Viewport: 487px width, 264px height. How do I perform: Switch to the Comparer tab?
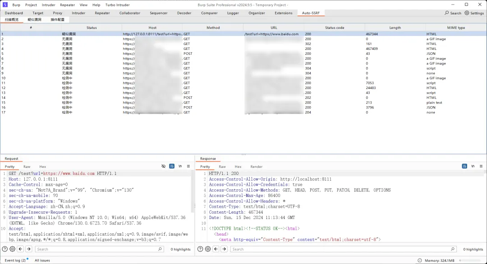(x=209, y=13)
